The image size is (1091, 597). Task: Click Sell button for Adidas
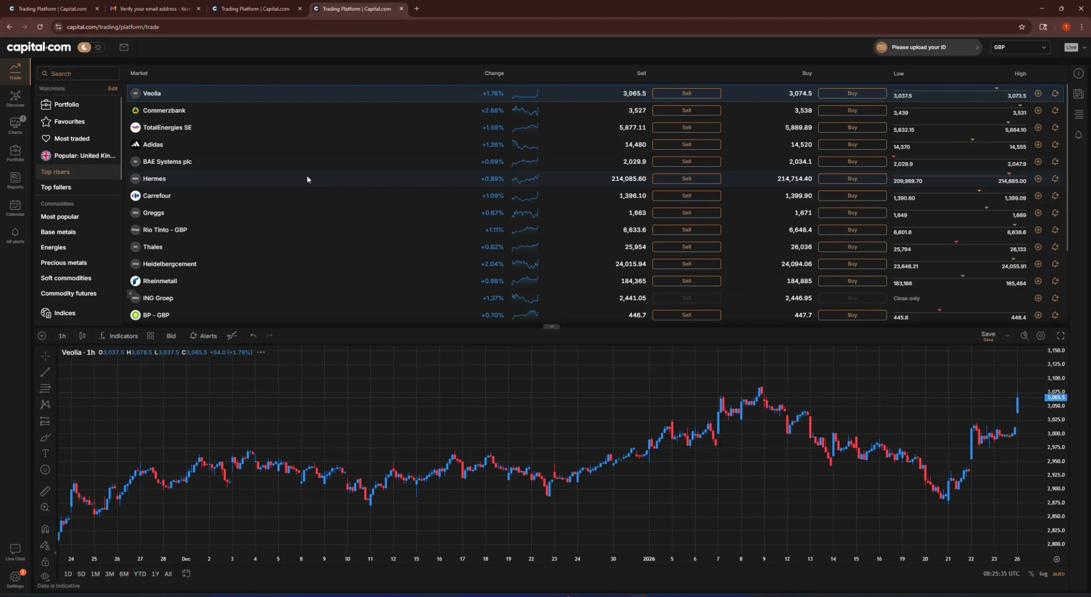click(x=686, y=145)
